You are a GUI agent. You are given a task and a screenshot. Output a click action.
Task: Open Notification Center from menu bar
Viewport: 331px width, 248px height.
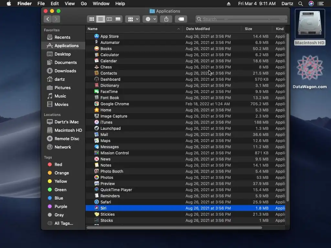(x=321, y=4)
